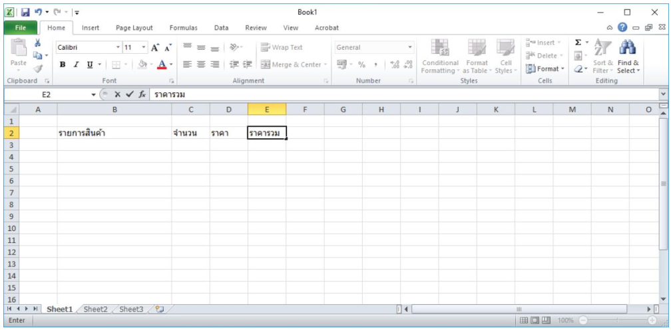Click the Format Painter brush icon

coord(37,68)
